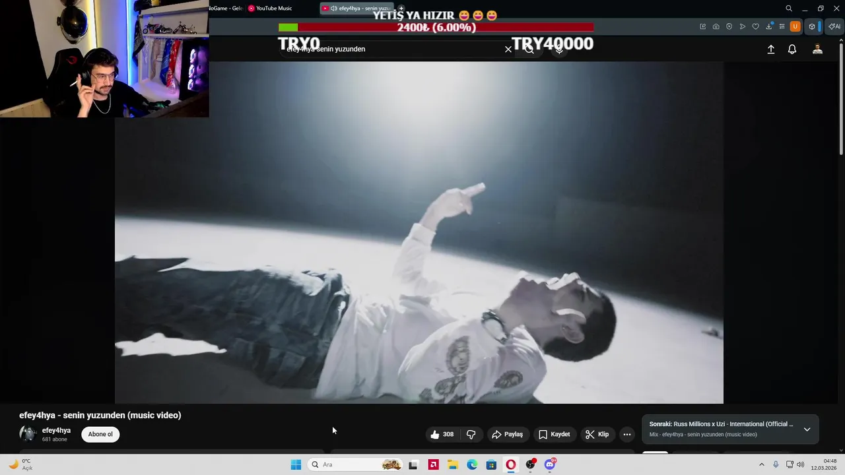The width and height of the screenshot is (845, 475).
Task: Click the music video player
Action: tap(419, 232)
